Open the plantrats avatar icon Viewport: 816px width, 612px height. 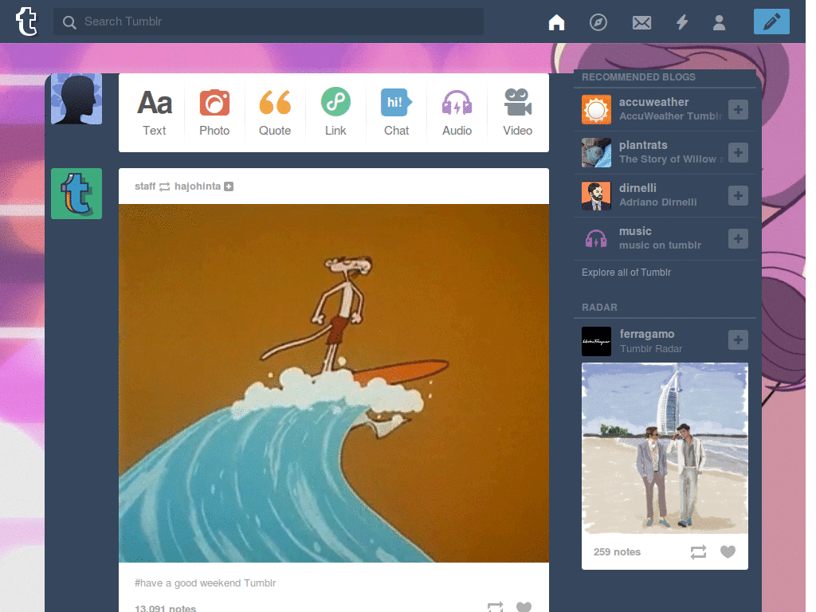(596, 152)
